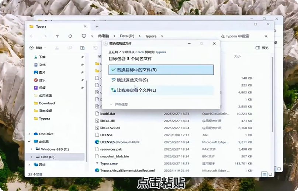Select Windows-SSD (C:) drive
The image size is (298, 191).
pyautogui.click(x=55, y=149)
